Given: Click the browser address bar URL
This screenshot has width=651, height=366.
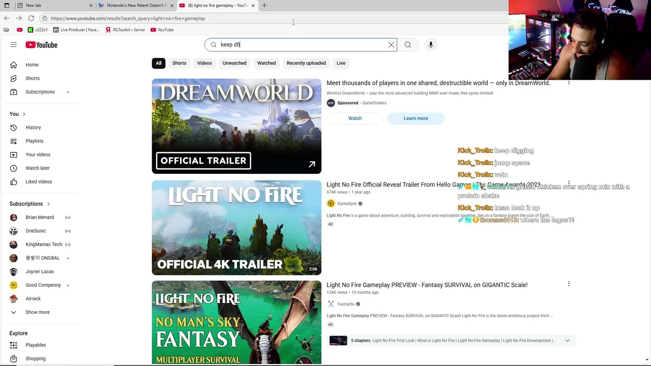Looking at the screenshot, I should [128, 18].
